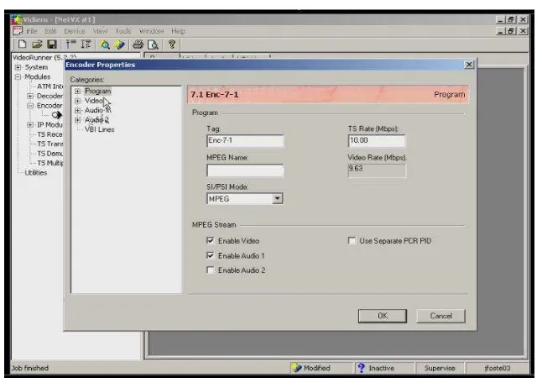Select the Video category label
This screenshot has height=388, width=542.
click(x=94, y=101)
